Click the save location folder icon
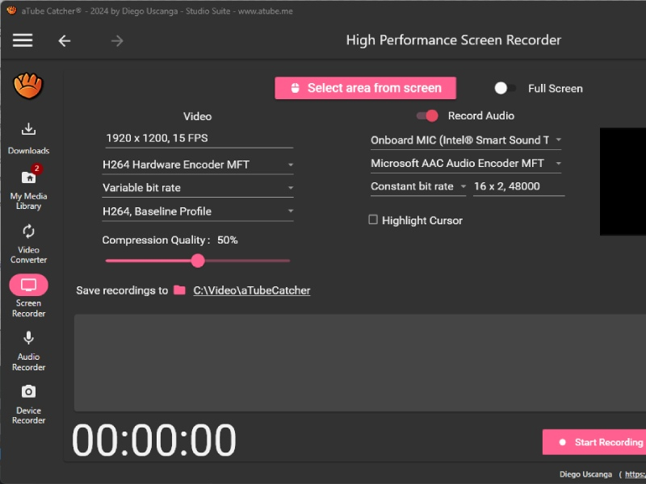The image size is (646, 484). pos(179,290)
